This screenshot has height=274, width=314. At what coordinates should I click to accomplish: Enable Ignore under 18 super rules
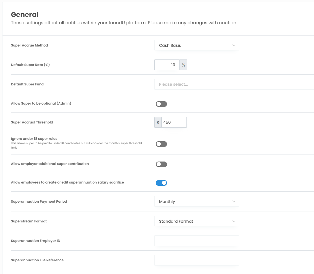click(x=161, y=144)
